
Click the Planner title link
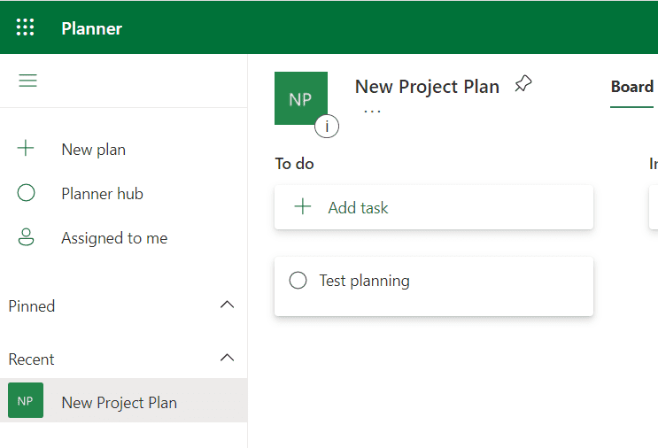click(92, 28)
